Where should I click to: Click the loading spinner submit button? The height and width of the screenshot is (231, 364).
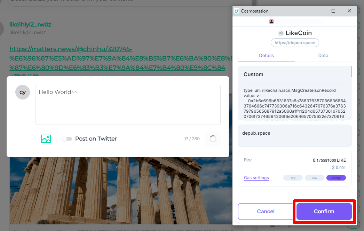pyautogui.click(x=213, y=139)
